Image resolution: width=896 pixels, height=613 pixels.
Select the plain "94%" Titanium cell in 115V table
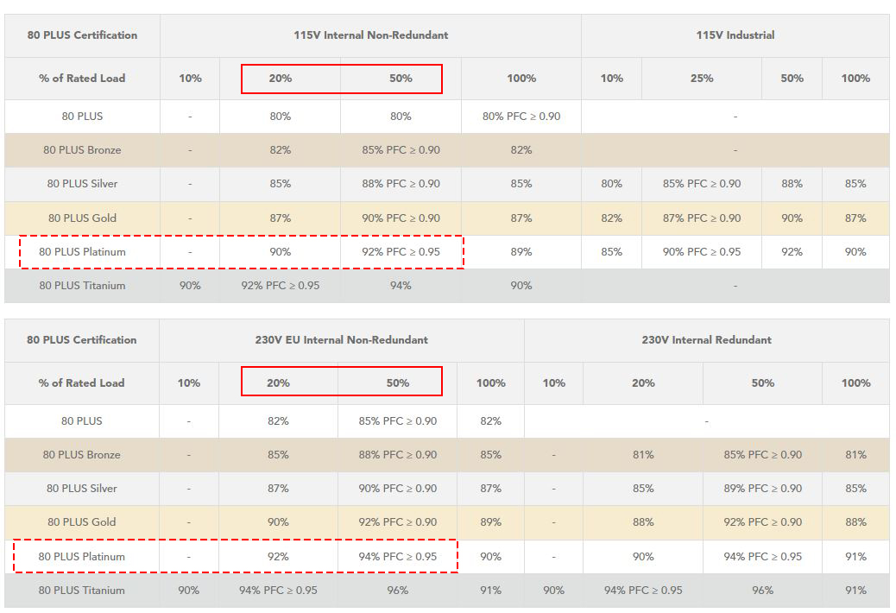pyautogui.click(x=401, y=286)
